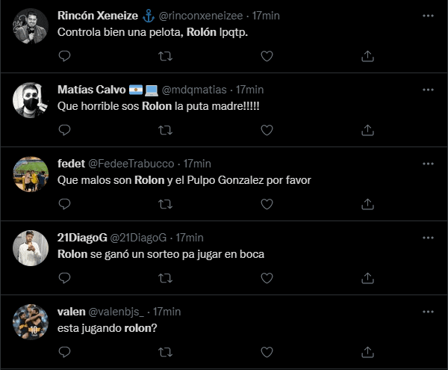
Task: Like Rincón Xeneize's tweet
Action: pyautogui.click(x=267, y=56)
